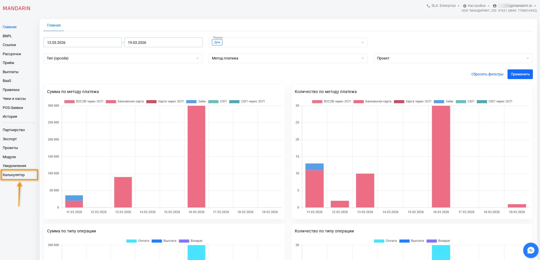Switch to the Главная tab
Viewport: 540px width, 260px height.
click(54, 25)
